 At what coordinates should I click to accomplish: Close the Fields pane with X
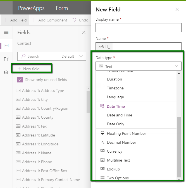(x=84, y=33)
